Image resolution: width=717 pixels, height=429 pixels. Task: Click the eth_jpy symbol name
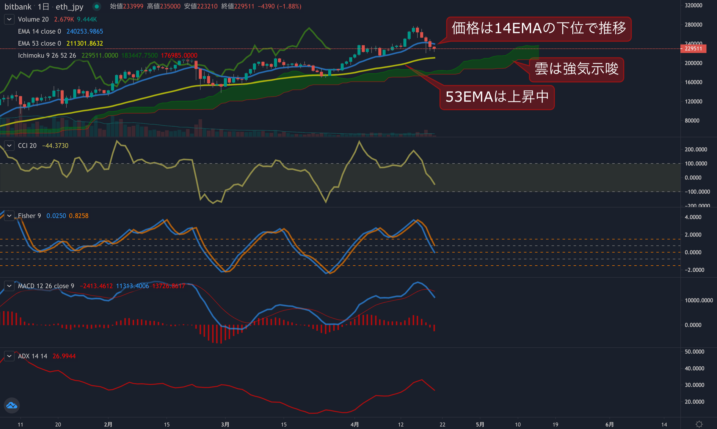(69, 6)
